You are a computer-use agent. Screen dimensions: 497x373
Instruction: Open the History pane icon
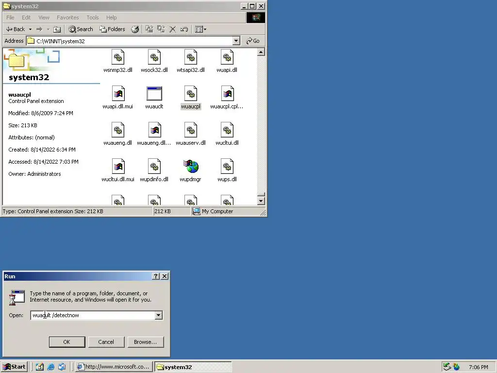pyautogui.click(x=135, y=29)
